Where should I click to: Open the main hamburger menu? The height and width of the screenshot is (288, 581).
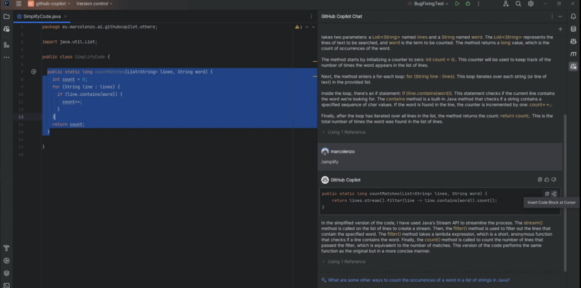[x=19, y=4]
